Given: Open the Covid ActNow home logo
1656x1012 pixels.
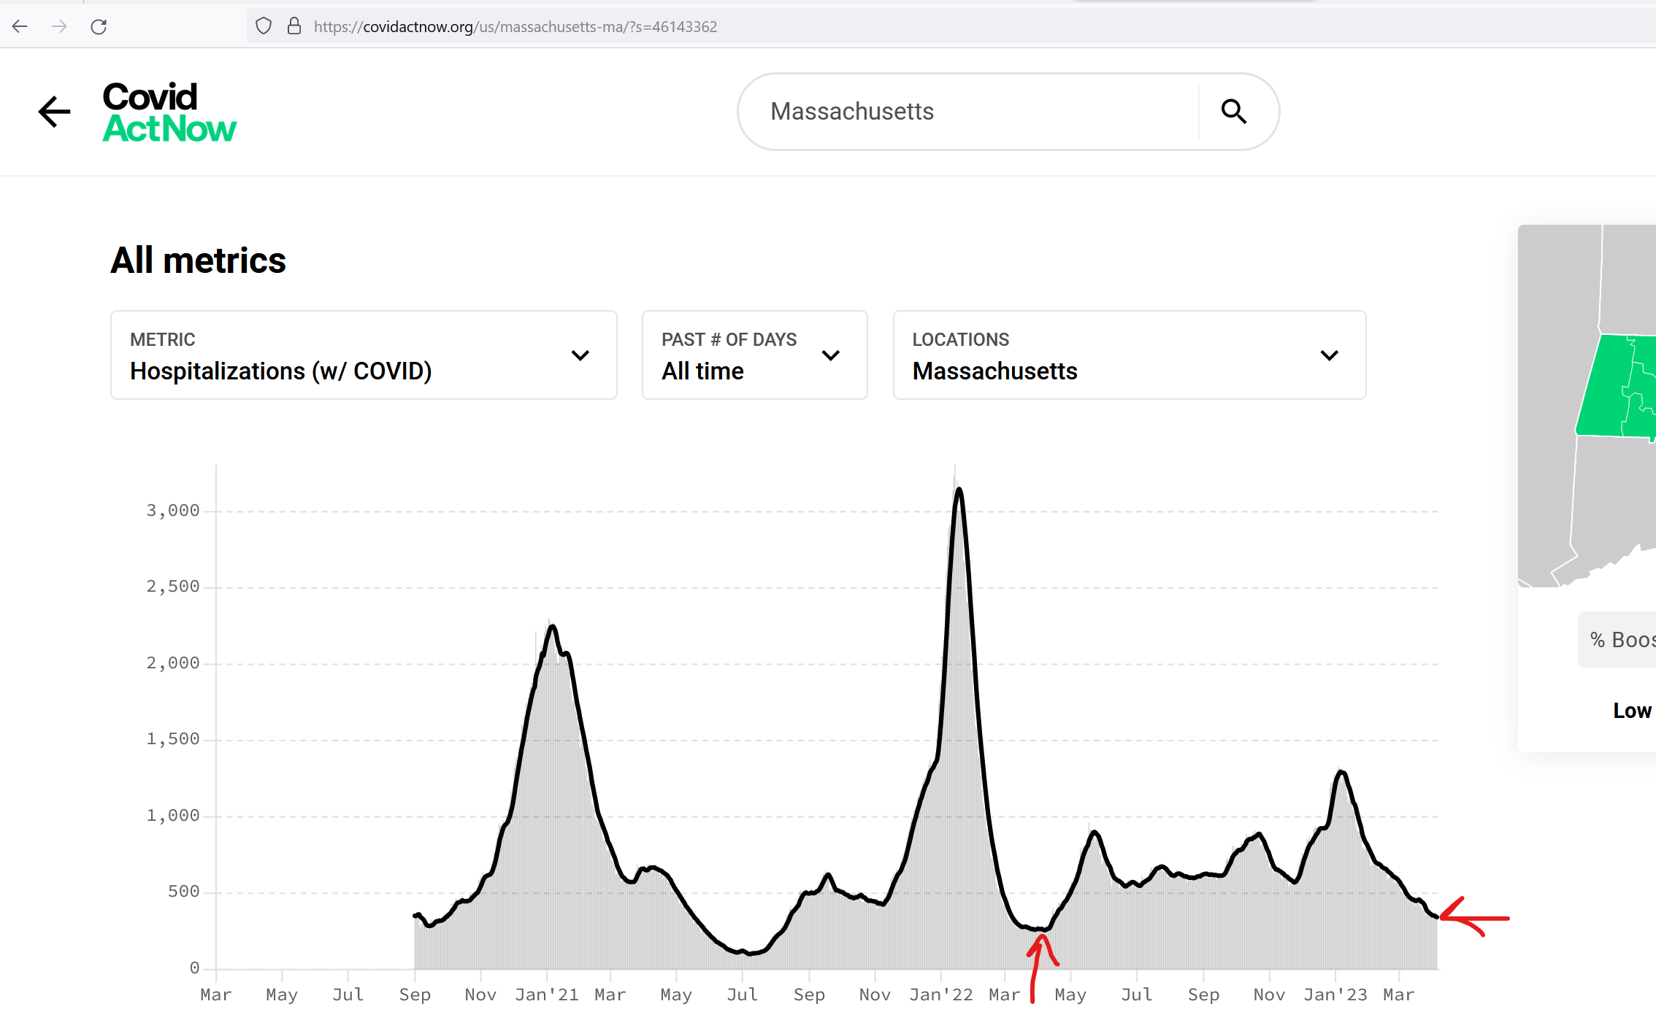Looking at the screenshot, I should tap(169, 112).
